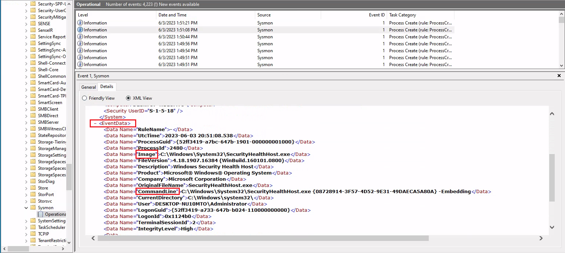Click the Information level icon on the first event
Screen dimensions: 565x253
80,23
